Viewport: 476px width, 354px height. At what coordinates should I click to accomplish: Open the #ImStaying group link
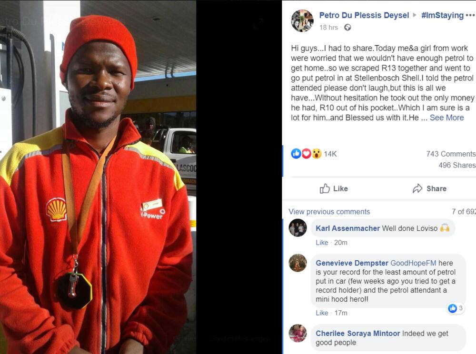(x=442, y=15)
